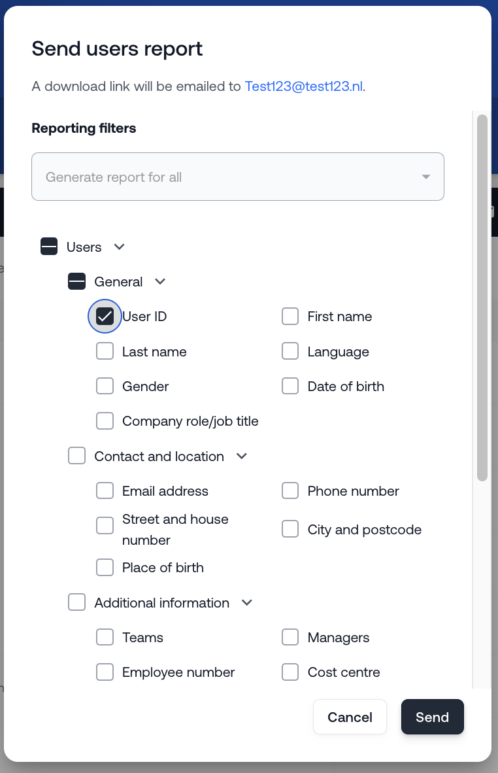
Task: Check the Email address checkbox
Action: tap(105, 491)
